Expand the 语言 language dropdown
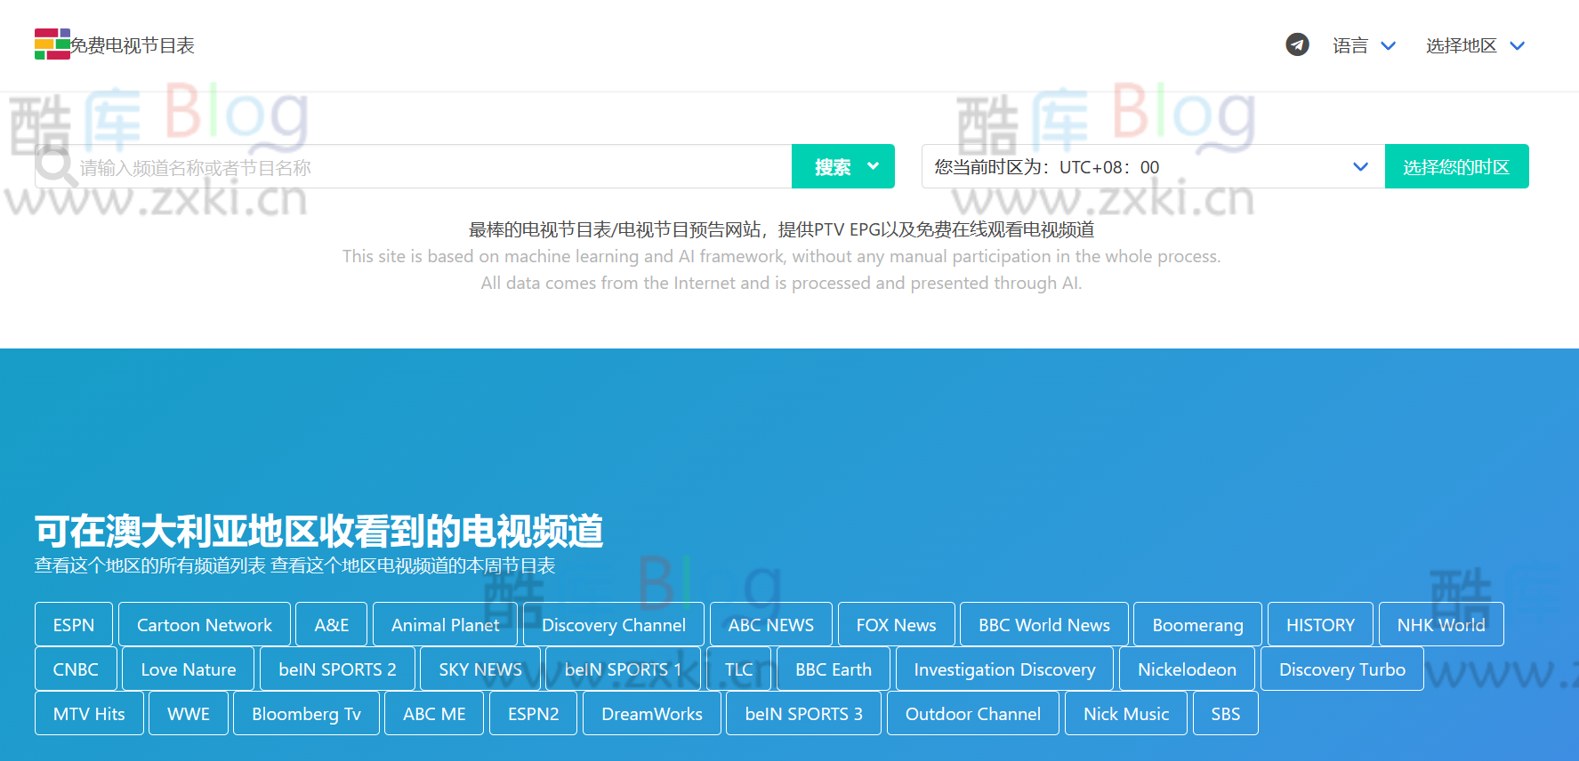 (x=1364, y=45)
